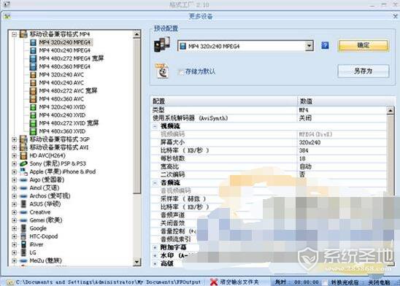Screen dimensions: 400x286
Task: Select Archos (爱可视) entry in tree
Action: pyautogui.click(x=50, y=196)
